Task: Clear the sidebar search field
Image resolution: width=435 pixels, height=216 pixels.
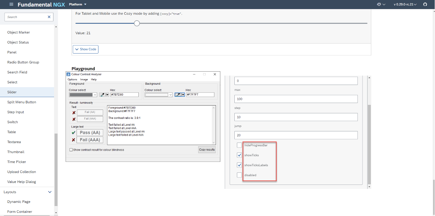Action: 49,17
